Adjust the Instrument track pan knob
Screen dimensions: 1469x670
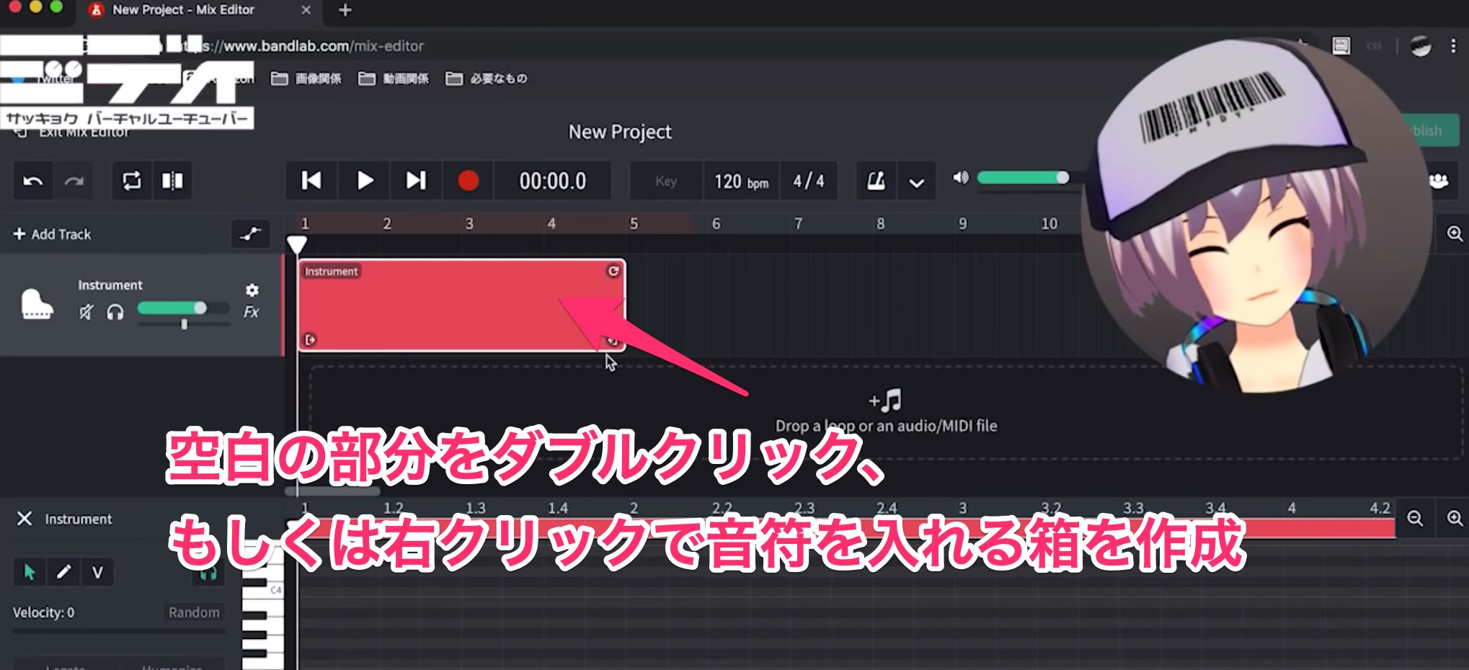point(185,325)
